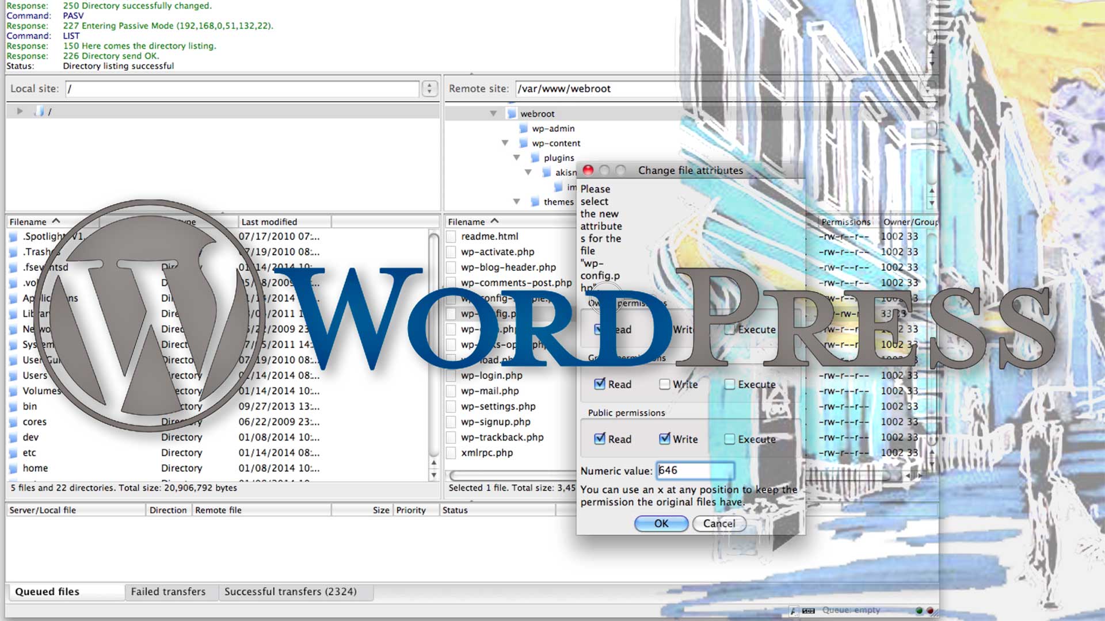
Task: Click the failed transfers tab icon
Action: point(167,592)
